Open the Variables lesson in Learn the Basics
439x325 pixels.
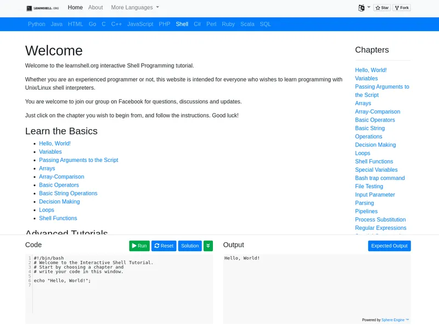(50, 152)
